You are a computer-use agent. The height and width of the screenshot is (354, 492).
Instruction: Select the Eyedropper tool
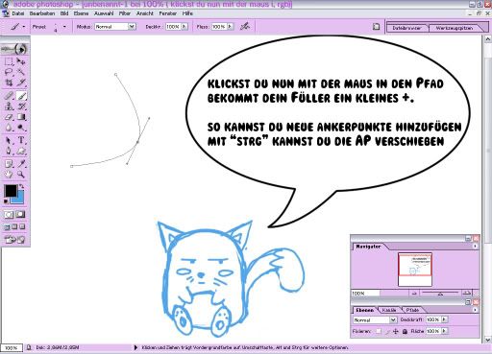[21, 164]
